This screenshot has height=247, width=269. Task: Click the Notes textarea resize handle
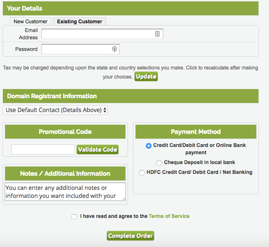124,199
